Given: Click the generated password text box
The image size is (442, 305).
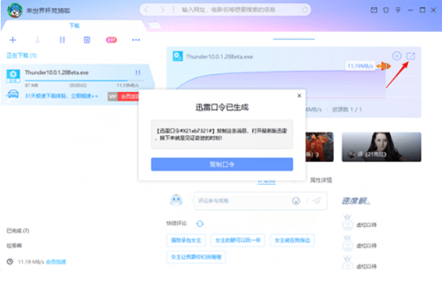Looking at the screenshot, I should [222, 134].
